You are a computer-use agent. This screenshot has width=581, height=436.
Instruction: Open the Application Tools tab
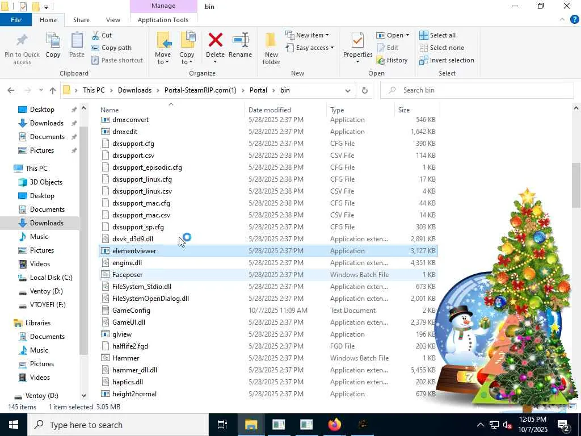[163, 20]
